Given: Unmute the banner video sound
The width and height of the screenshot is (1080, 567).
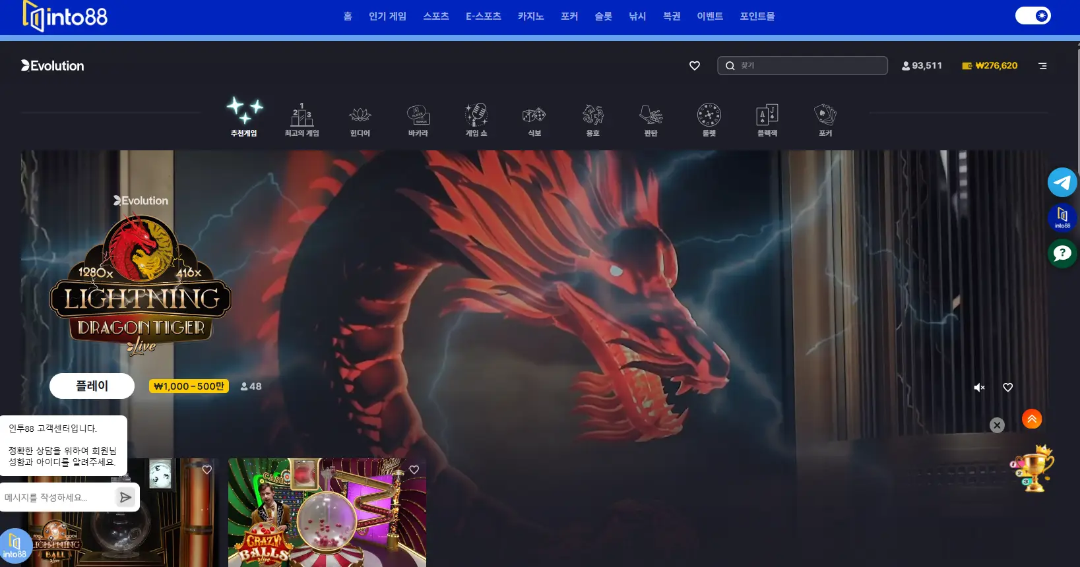Looking at the screenshot, I should point(979,388).
